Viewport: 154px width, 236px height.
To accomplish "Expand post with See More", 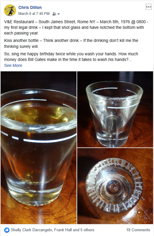I will 13,66.
